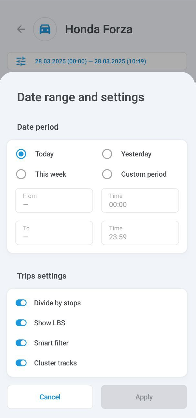Click the back arrow in the header
This screenshot has width=196, height=418.
tap(21, 29)
